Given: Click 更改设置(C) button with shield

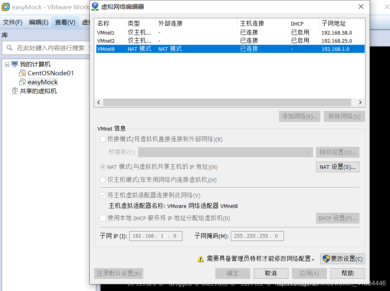Looking at the screenshot, I should click(x=343, y=259).
